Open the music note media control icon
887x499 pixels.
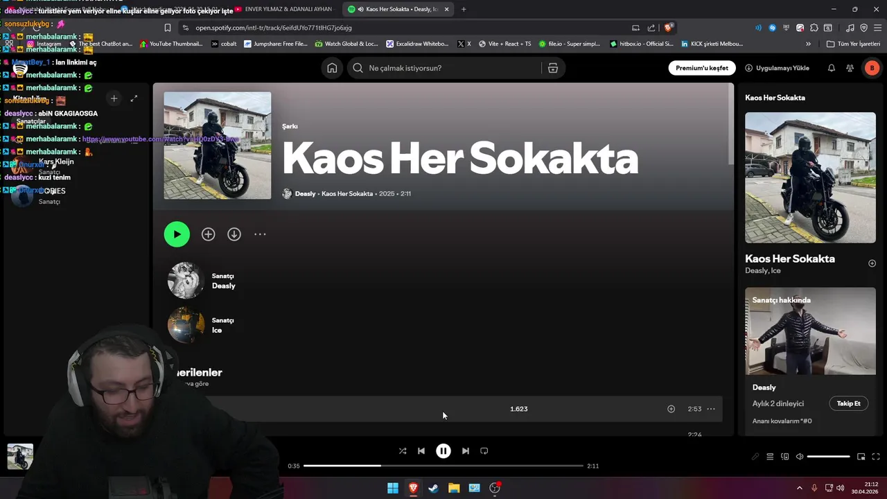pos(850,28)
